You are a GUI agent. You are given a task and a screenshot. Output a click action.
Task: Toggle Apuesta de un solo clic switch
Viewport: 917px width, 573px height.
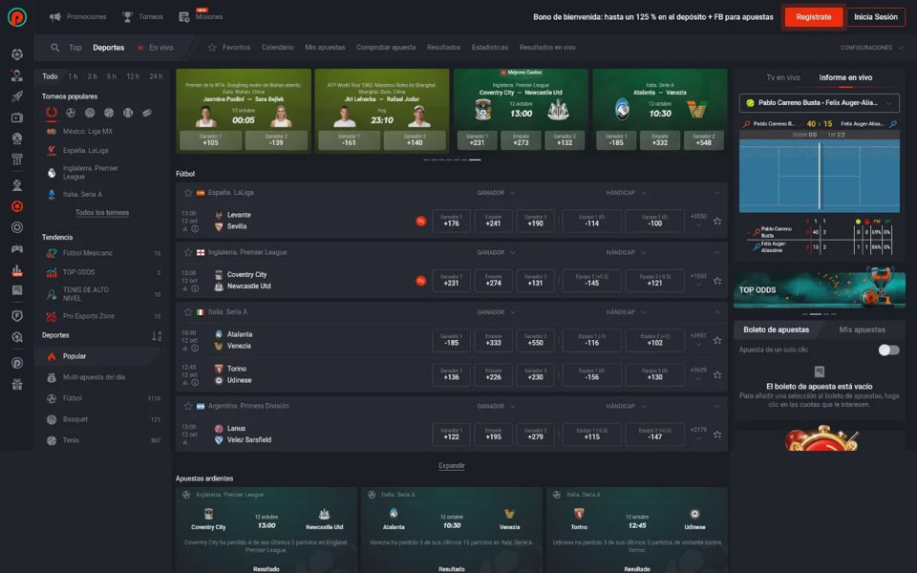889,350
